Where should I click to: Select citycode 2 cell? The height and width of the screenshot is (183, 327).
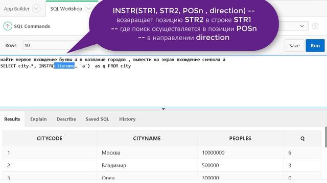pyautogui.click(x=50, y=165)
